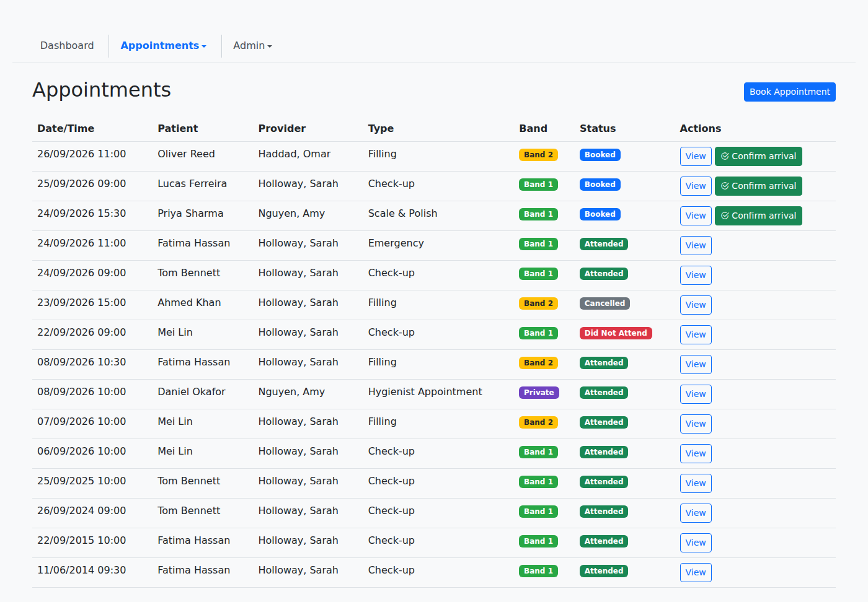Click provider Haddad, Omar
This screenshot has height=602, width=868.
(294, 154)
